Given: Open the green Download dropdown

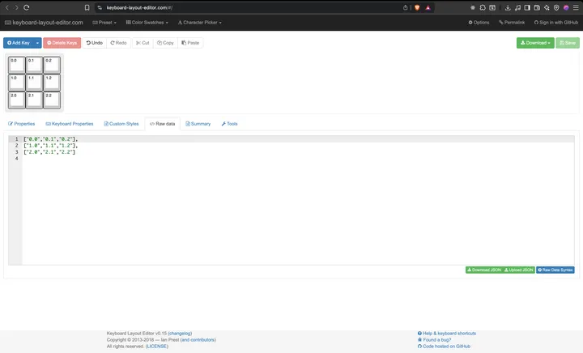Looking at the screenshot, I should coord(535,43).
